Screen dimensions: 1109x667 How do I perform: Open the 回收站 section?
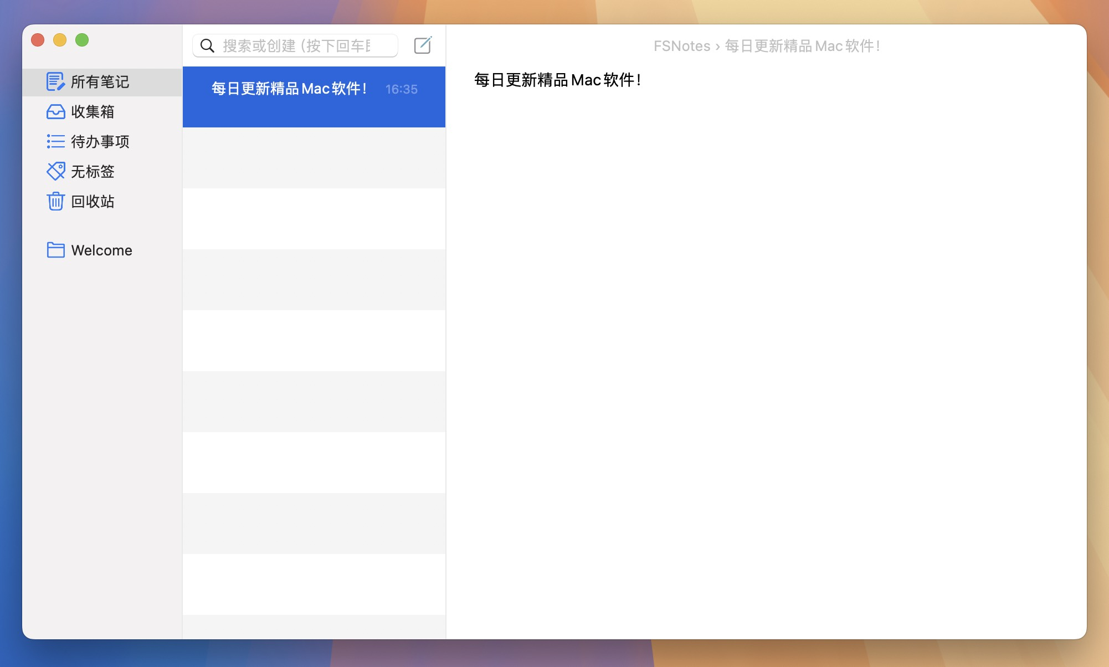(x=93, y=202)
